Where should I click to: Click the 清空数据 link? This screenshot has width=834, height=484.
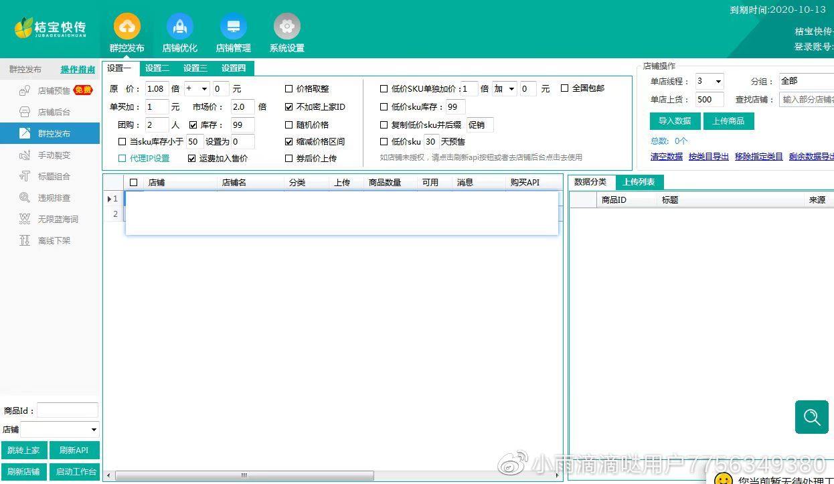point(666,157)
